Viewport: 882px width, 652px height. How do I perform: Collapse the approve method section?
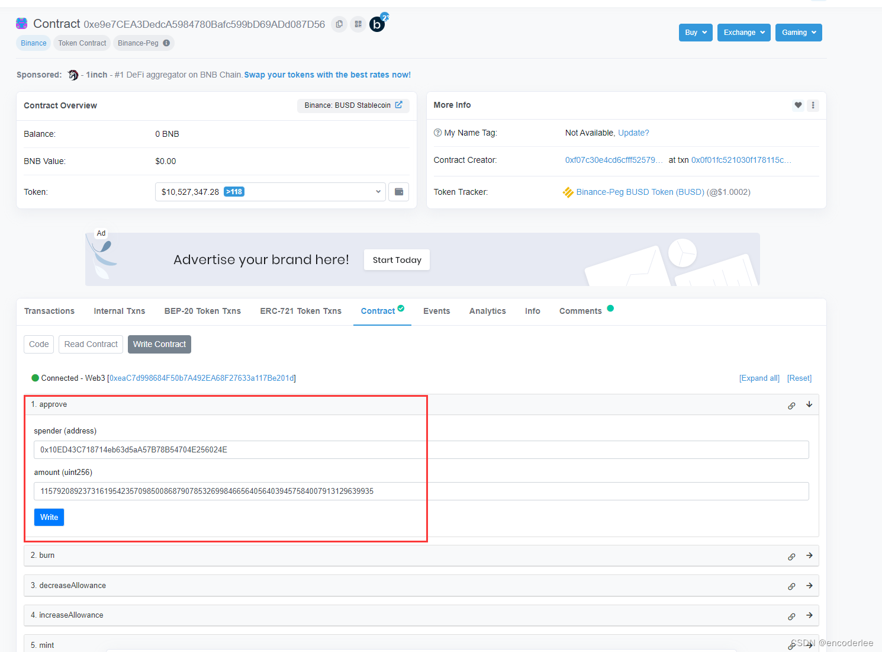coord(809,404)
